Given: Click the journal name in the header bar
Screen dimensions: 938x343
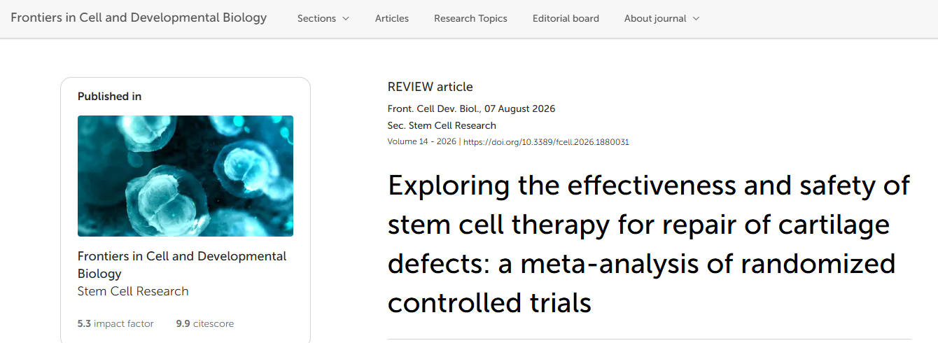Looking at the screenshot, I should point(139,17).
